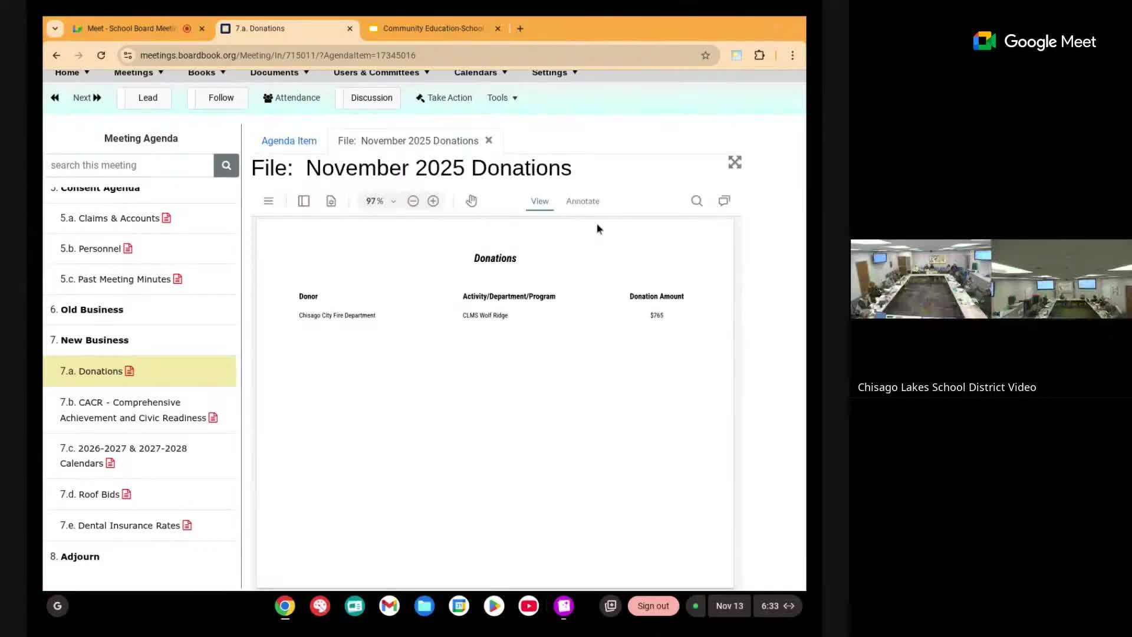The image size is (1132, 637).
Task: Bookmark this page with star icon
Action: (705, 55)
